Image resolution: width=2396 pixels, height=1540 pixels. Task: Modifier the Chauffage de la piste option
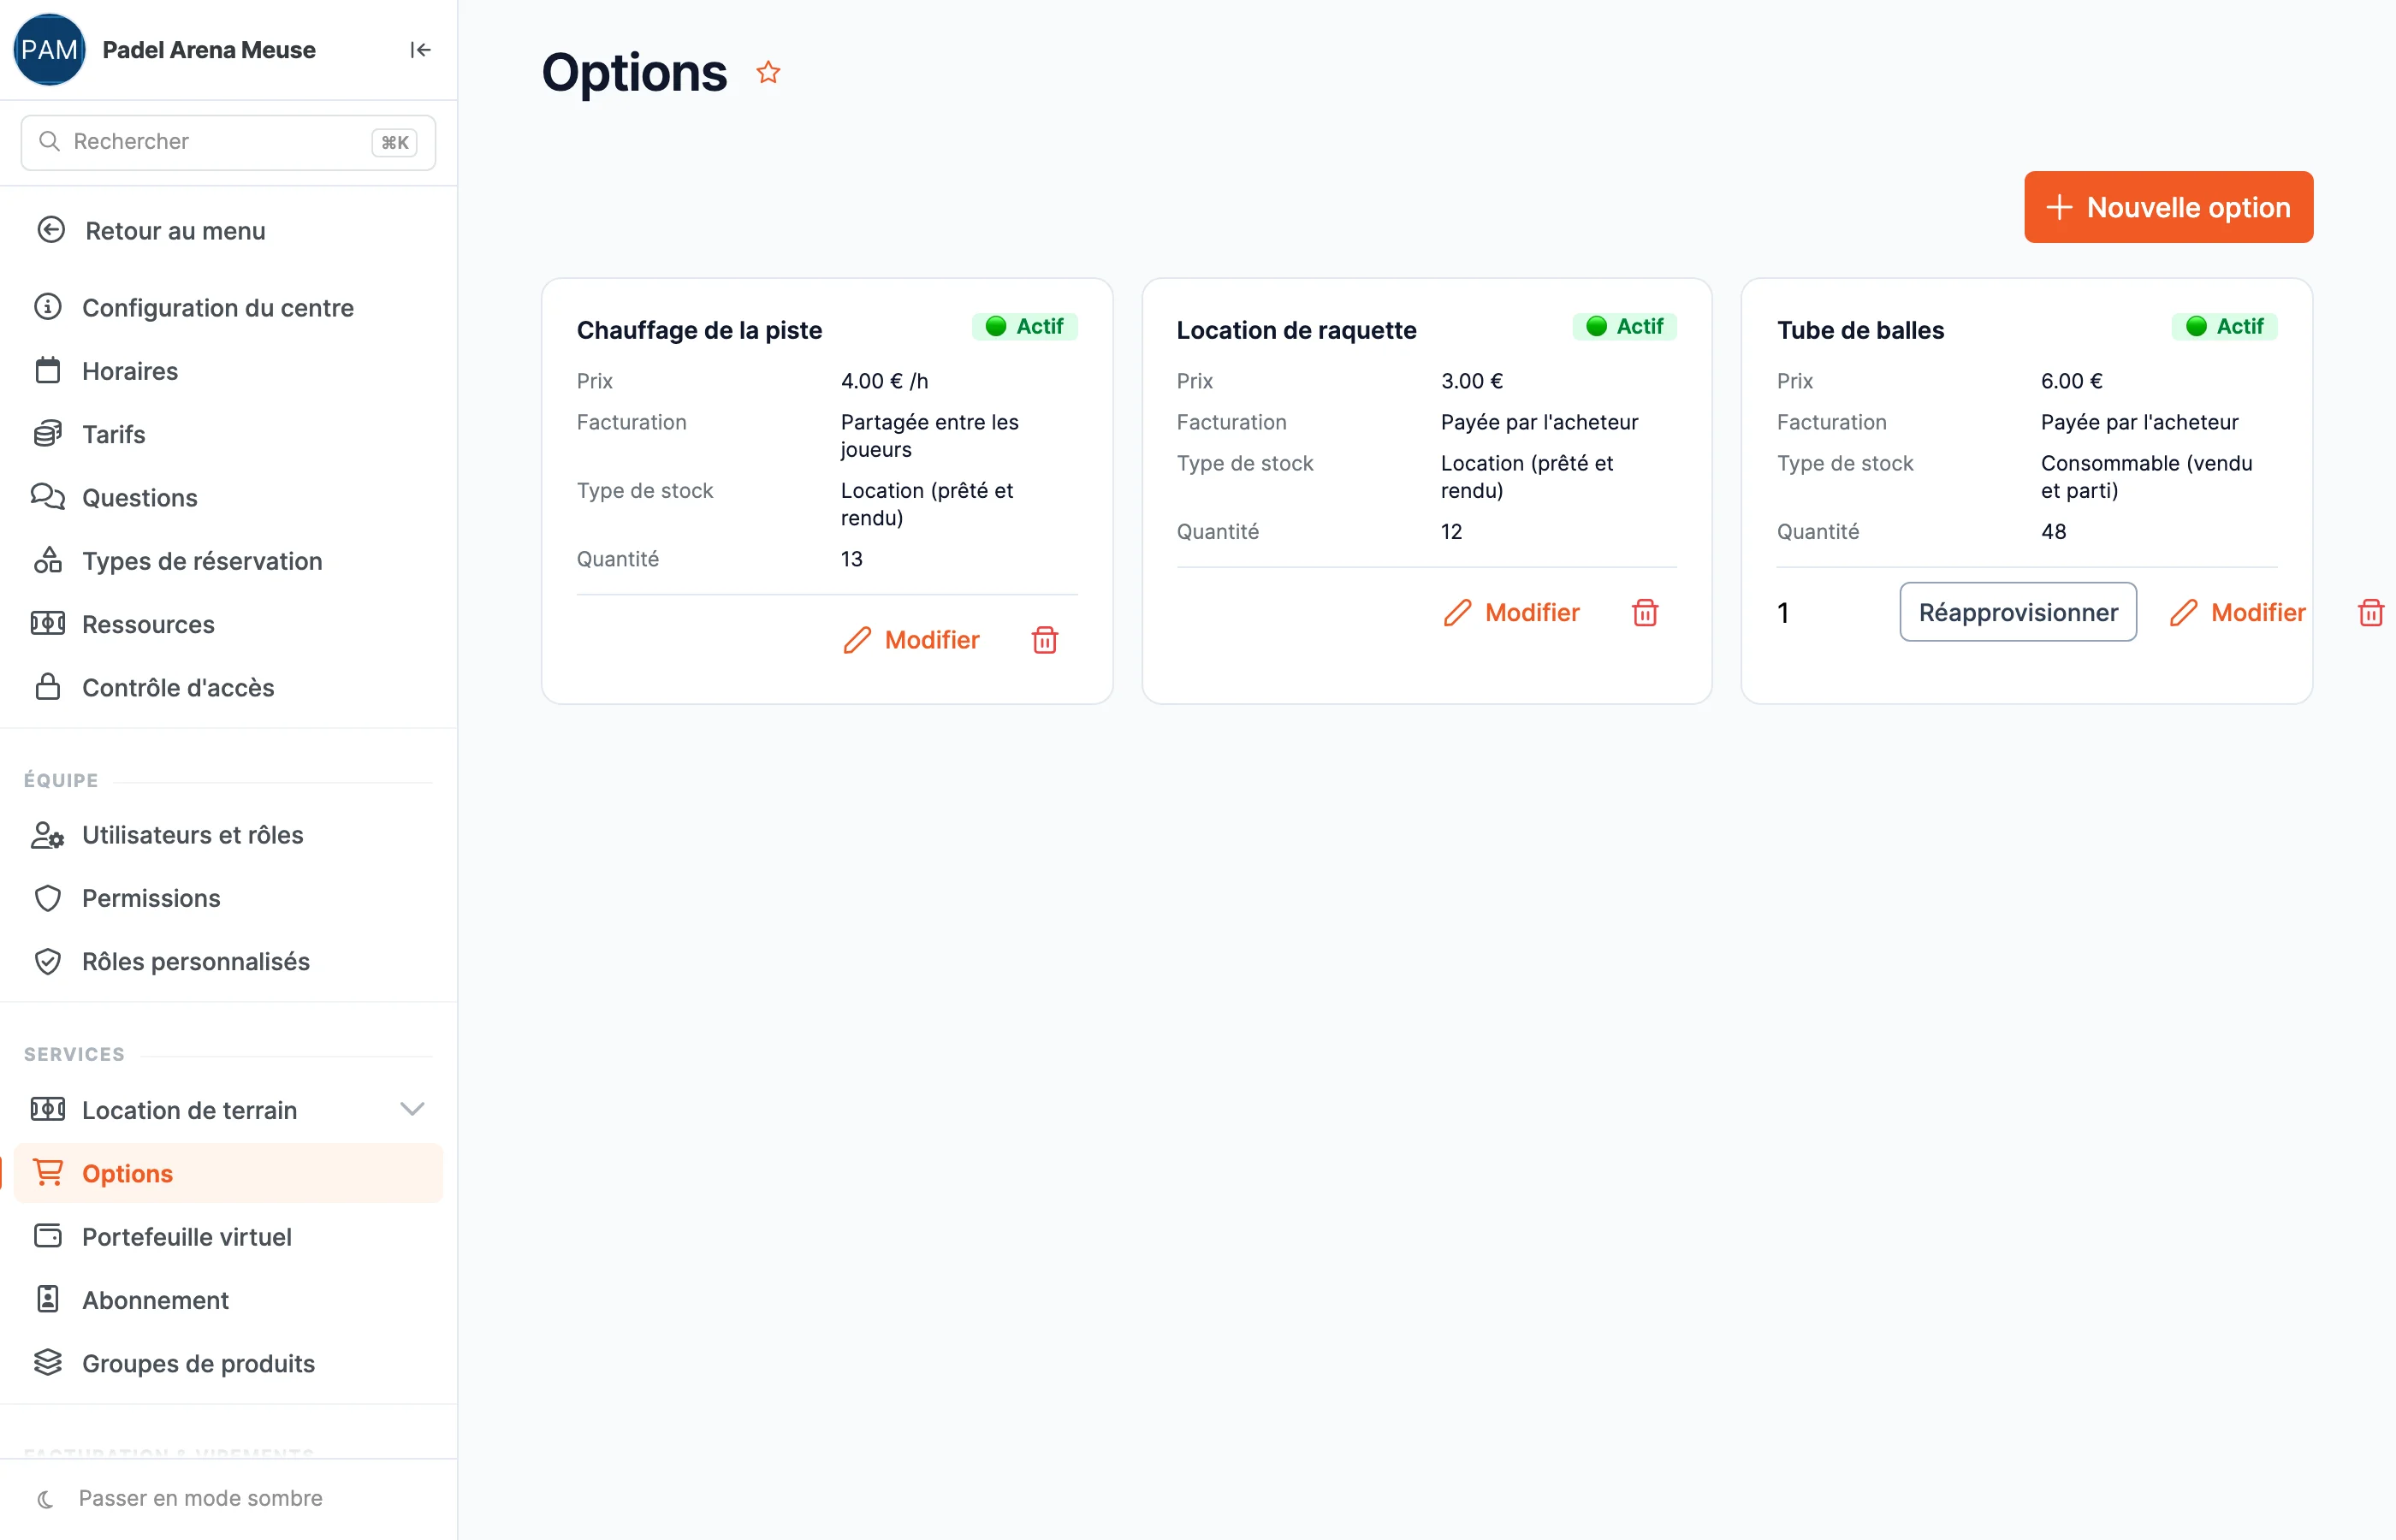[911, 640]
